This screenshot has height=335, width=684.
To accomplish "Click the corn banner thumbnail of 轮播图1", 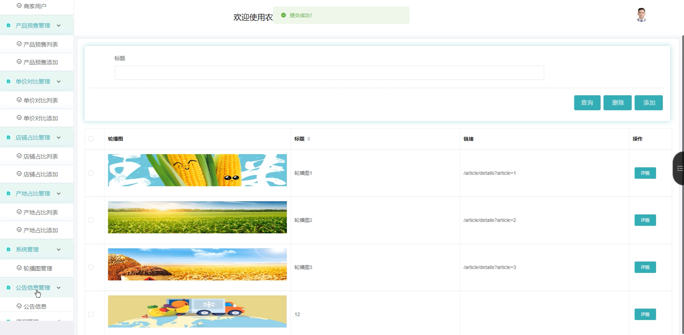I will [x=197, y=170].
